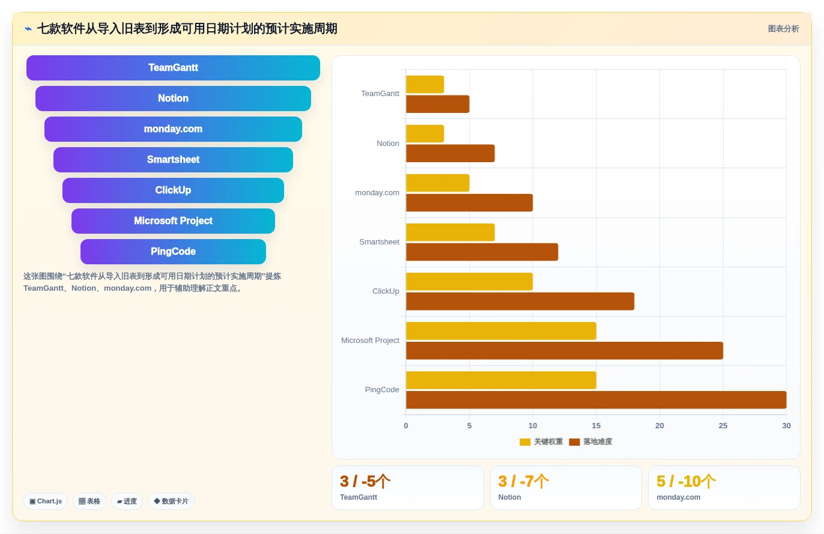This screenshot has width=824, height=534.
Task: Open the TeamGantt 3 / -5个 data card
Action: point(408,488)
